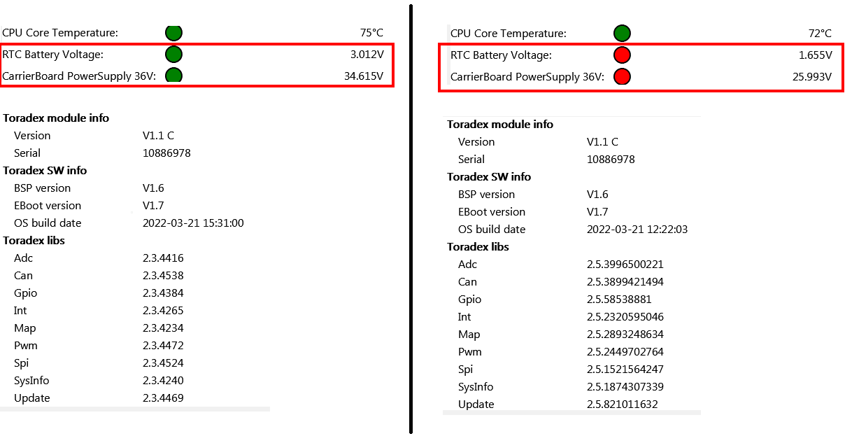Viewport: 852px width, 436px height.
Task: Select "Toradex libs" header in left panel
Action: coord(34,241)
